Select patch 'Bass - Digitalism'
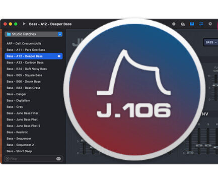218x183 pixels. click(x=18, y=100)
